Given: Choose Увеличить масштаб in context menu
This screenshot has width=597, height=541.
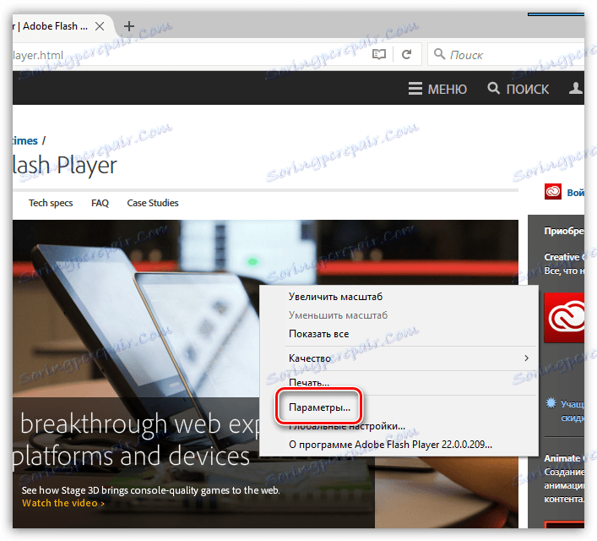Looking at the screenshot, I should [335, 297].
